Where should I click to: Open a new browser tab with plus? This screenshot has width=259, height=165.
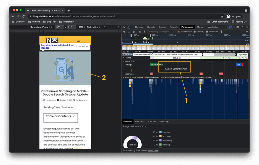[69, 10]
